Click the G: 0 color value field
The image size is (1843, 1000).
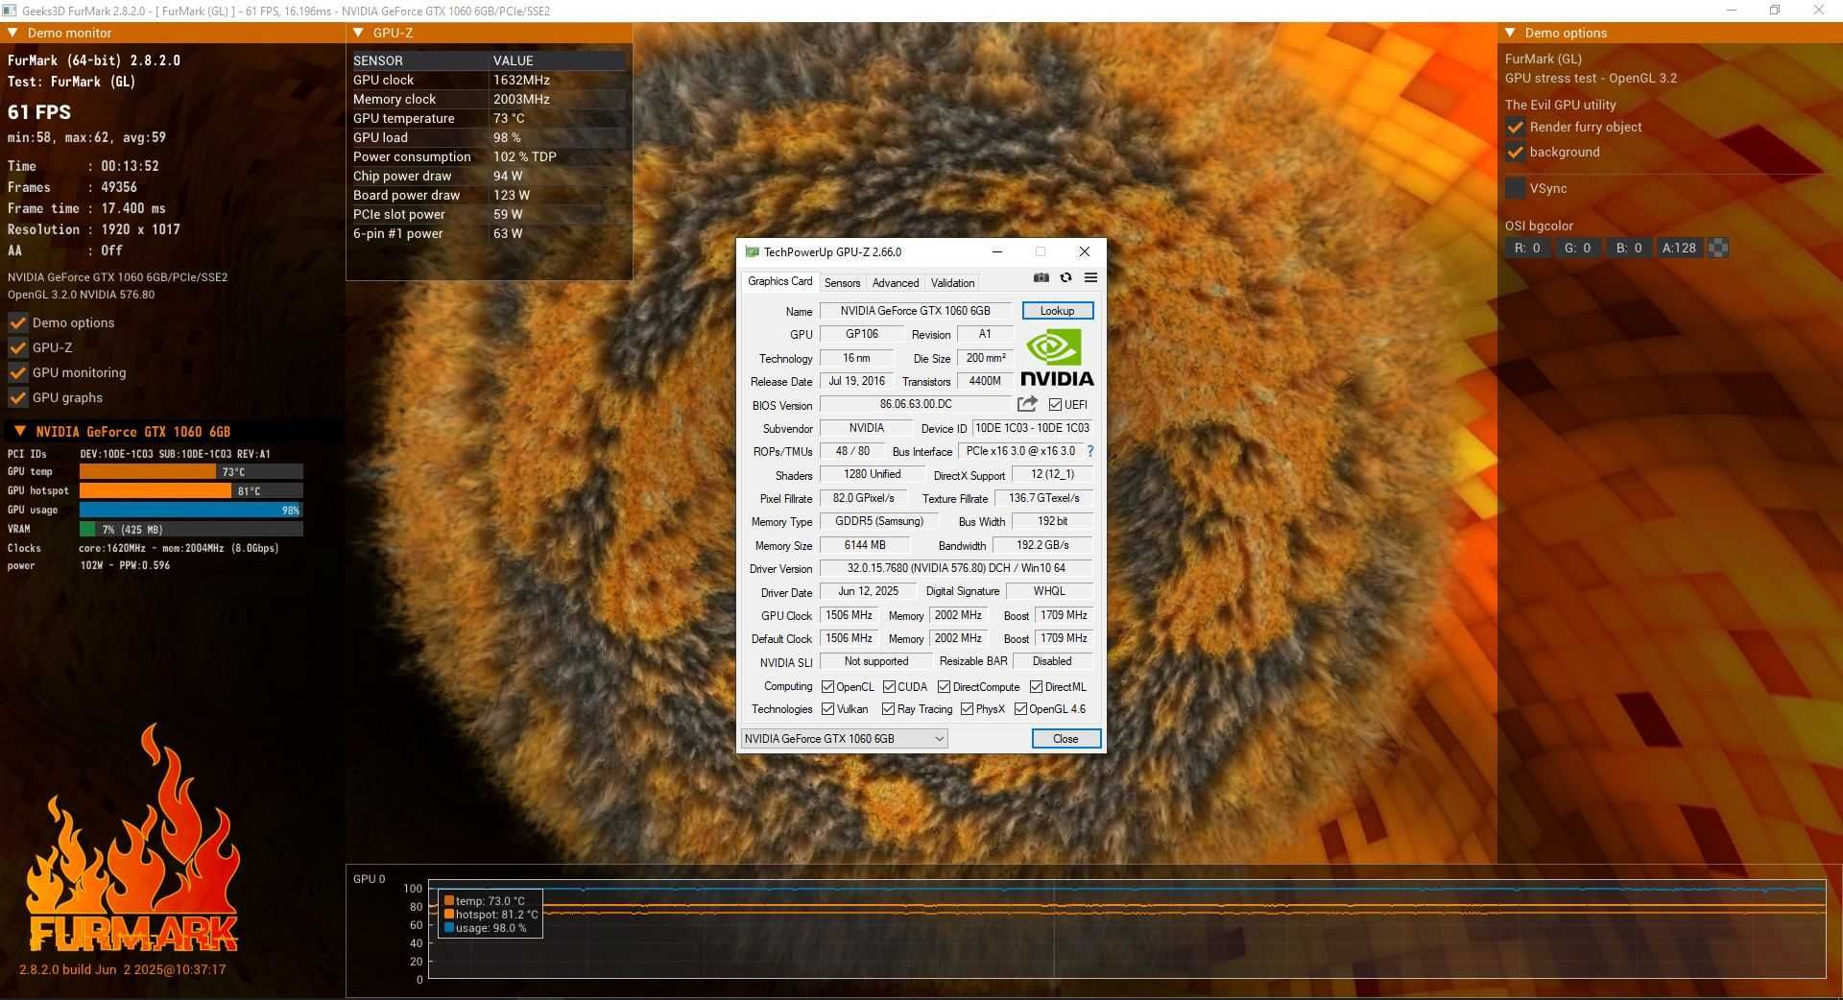[1577, 248]
